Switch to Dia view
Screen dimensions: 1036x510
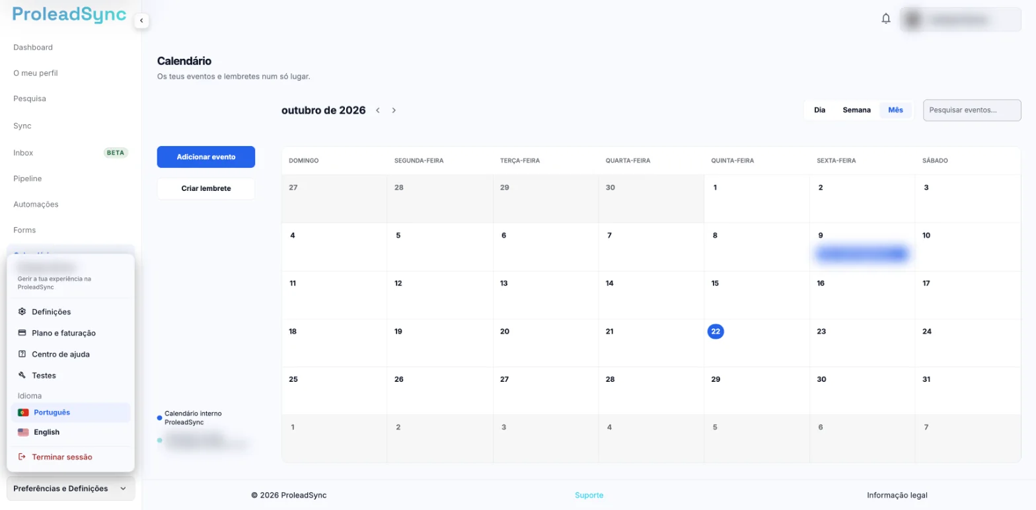[820, 110]
